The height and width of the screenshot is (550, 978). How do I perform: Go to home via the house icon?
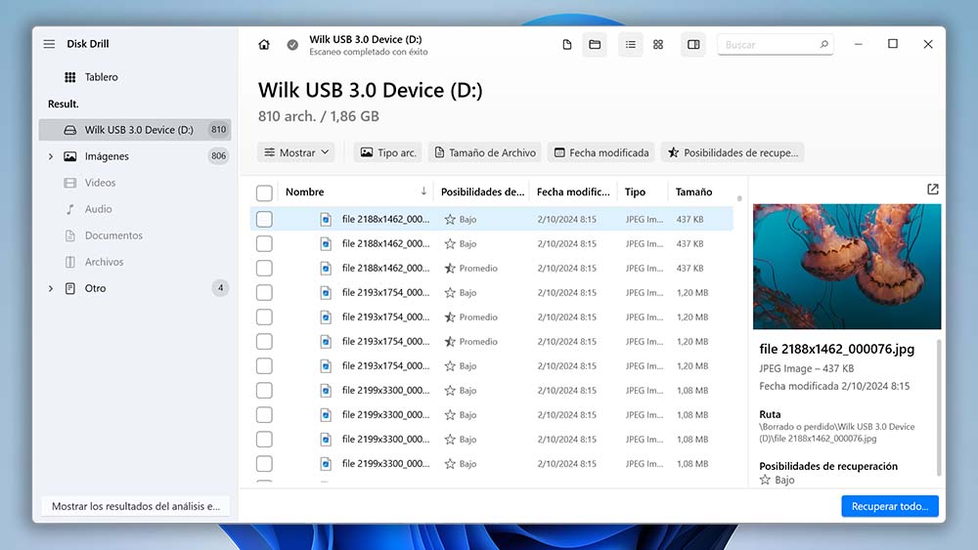pos(264,45)
